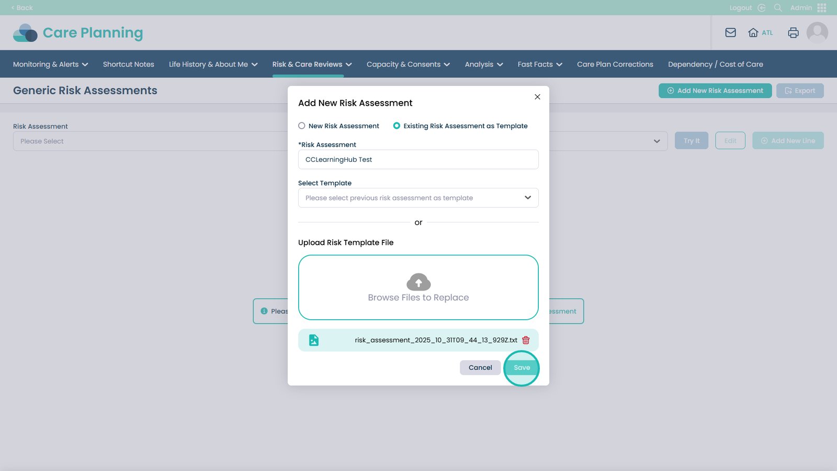Select Existing Risk Assessment as Template option
The height and width of the screenshot is (471, 837).
[397, 126]
